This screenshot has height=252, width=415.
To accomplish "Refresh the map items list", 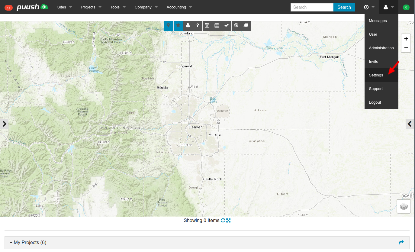I will (x=223, y=221).
